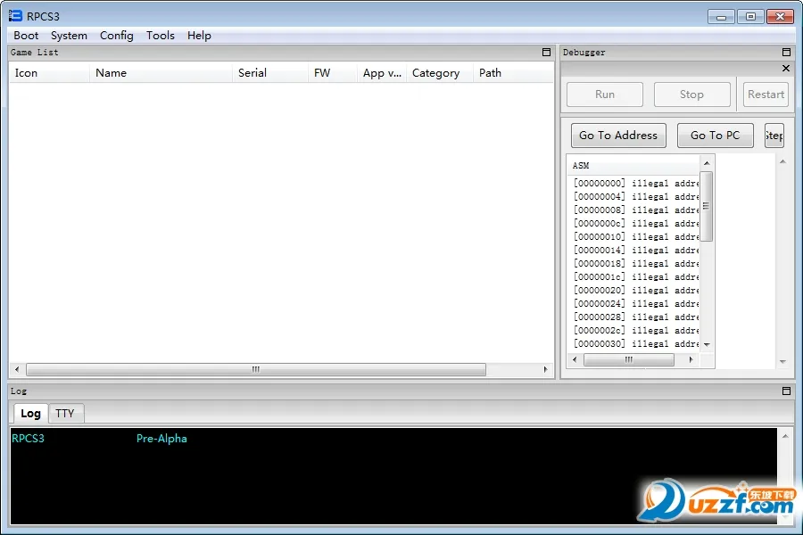Screen dimensions: 803x535
Task: Open the Help menu
Action: tap(199, 36)
